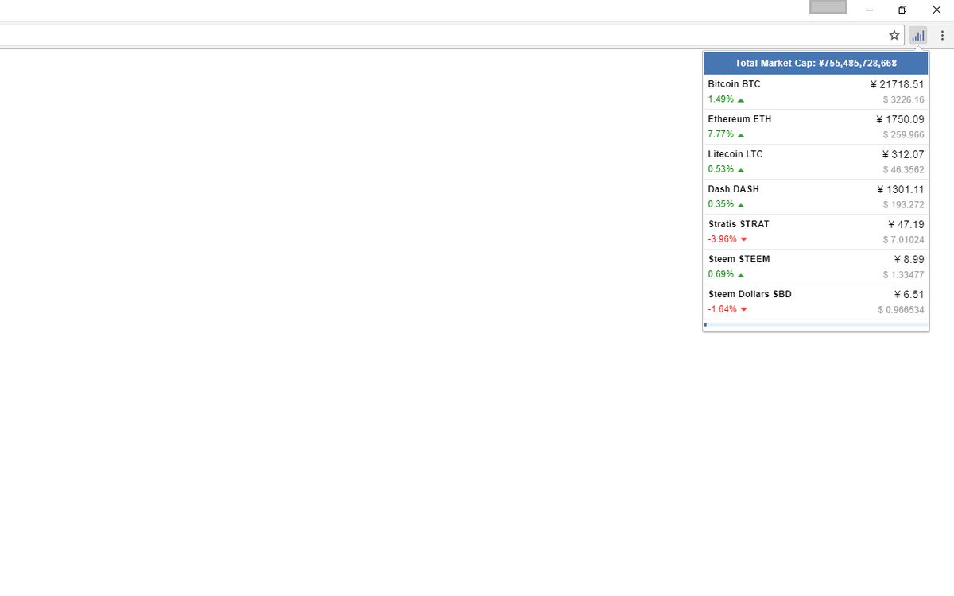Click the Litecoin yen price ¥ 312.07
The image size is (954, 596).
(x=903, y=154)
